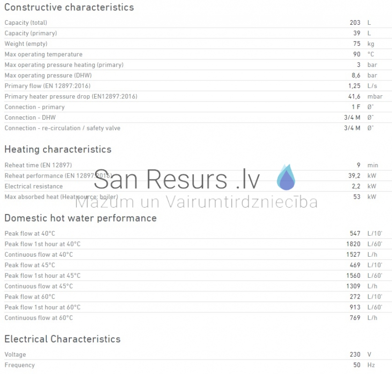The width and height of the screenshot is (392, 374).
Task: Click the San Resurs .lv watermark text
Action: (x=177, y=179)
